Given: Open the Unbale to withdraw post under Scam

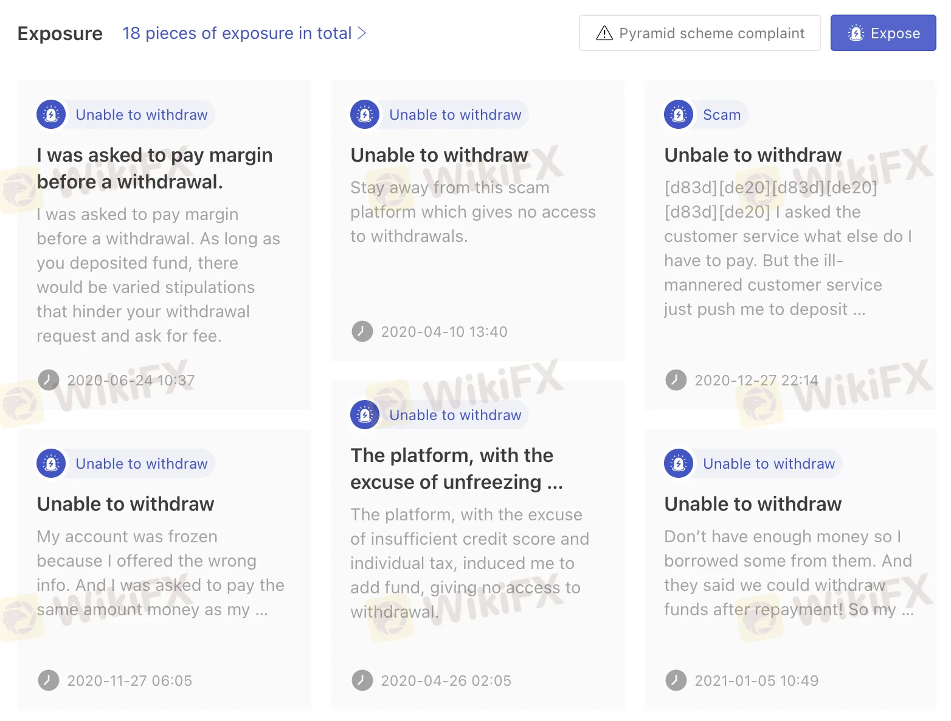Looking at the screenshot, I should click(752, 155).
